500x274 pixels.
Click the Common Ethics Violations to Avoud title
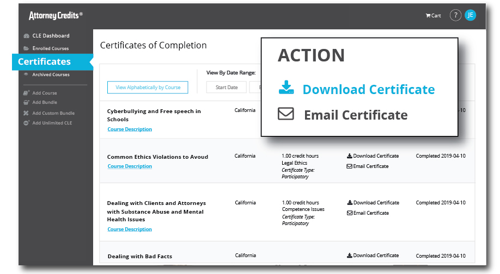click(x=157, y=157)
